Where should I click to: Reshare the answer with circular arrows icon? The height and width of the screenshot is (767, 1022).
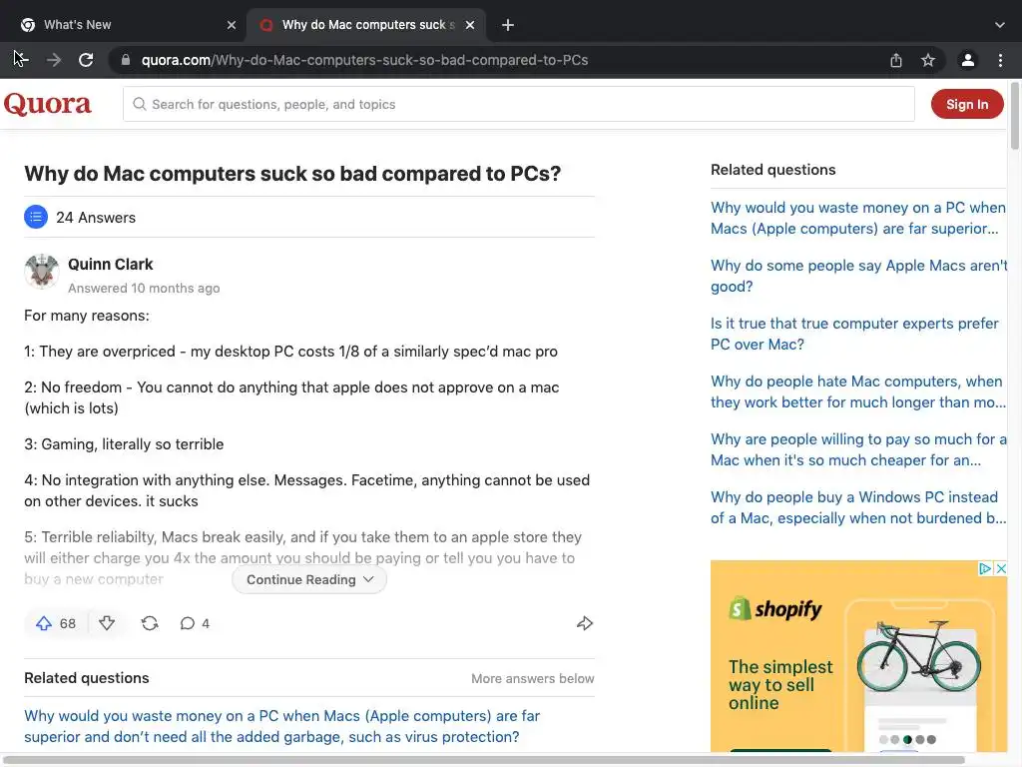150,623
